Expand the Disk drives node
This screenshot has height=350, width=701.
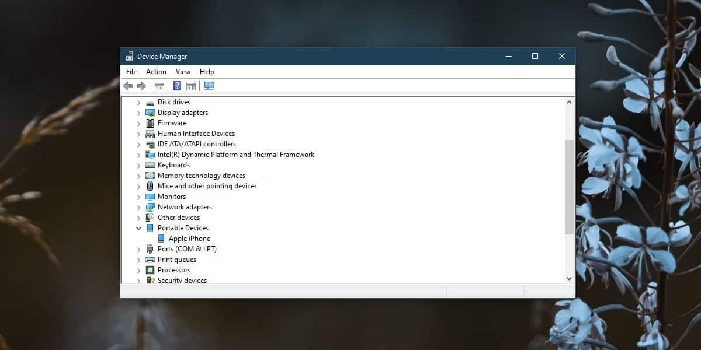pyautogui.click(x=138, y=102)
